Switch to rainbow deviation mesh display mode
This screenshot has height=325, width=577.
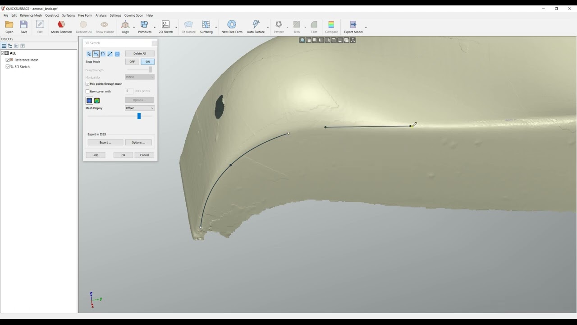(97, 101)
